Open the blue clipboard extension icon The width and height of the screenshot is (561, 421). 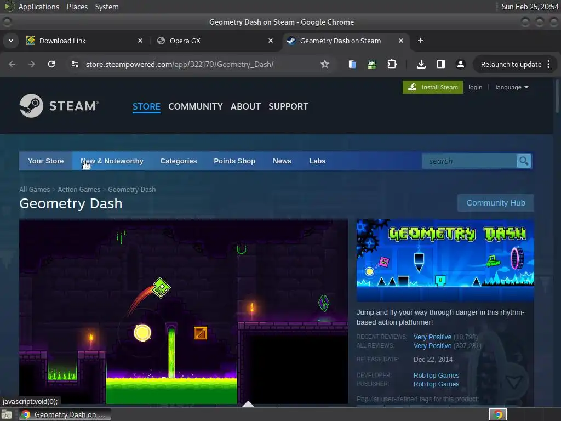352,64
